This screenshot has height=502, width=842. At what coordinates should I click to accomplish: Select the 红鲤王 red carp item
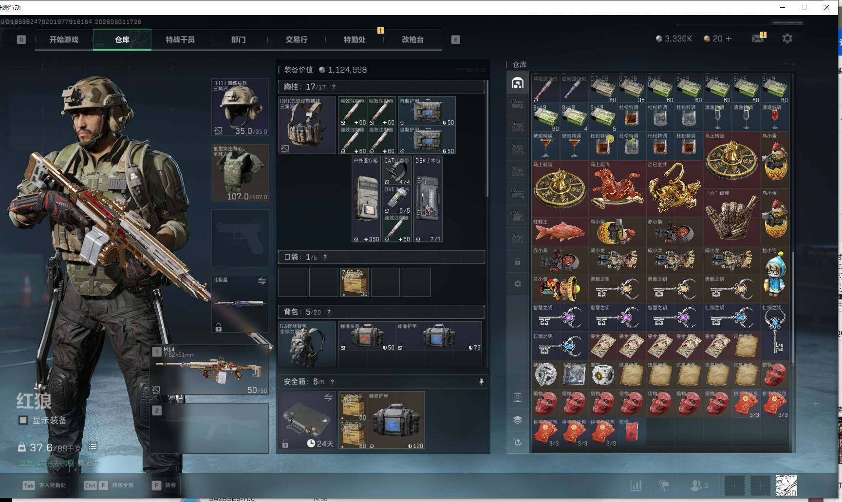pos(560,231)
